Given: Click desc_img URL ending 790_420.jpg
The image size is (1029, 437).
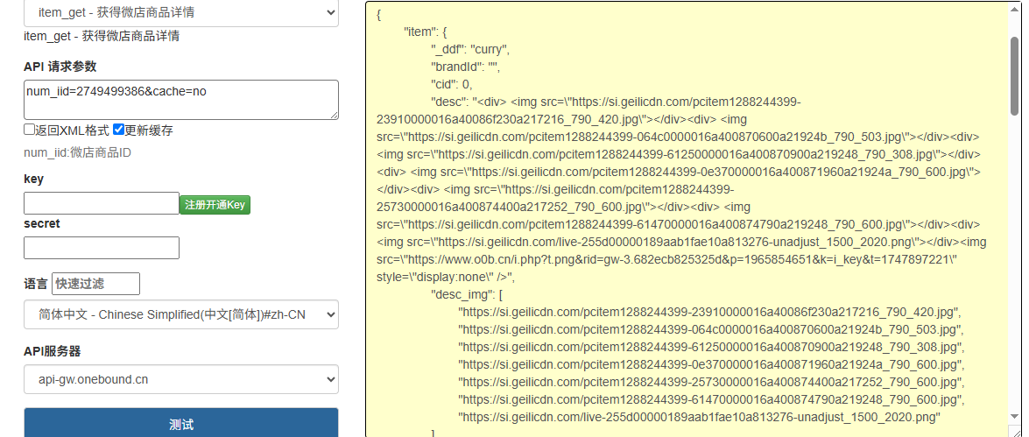Looking at the screenshot, I should 711,312.
